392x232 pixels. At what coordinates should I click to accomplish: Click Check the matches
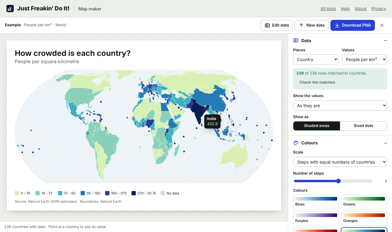tap(317, 82)
